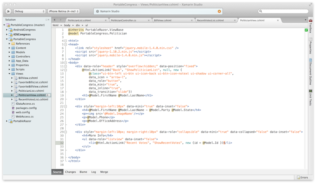The height and width of the screenshot is (184, 316).
Task: Click the orange update indicator in status bar
Action: 219,11
